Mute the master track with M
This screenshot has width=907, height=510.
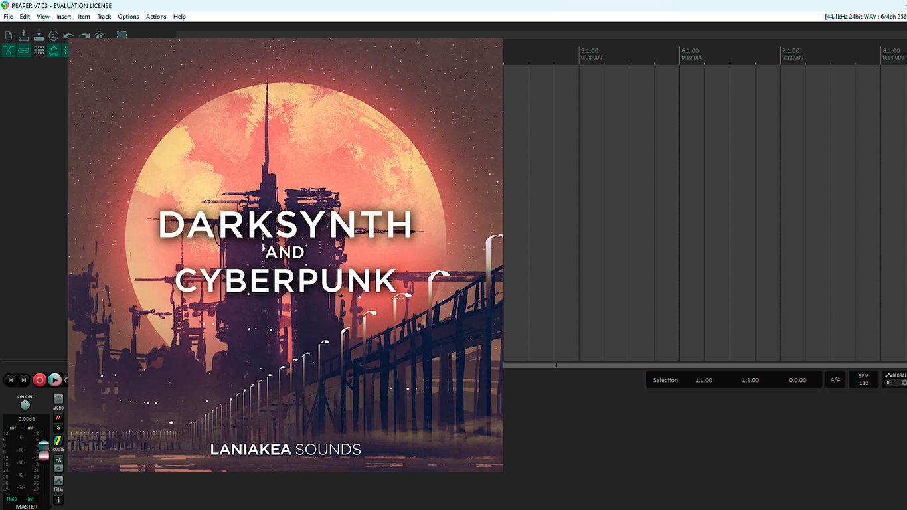tap(58, 418)
